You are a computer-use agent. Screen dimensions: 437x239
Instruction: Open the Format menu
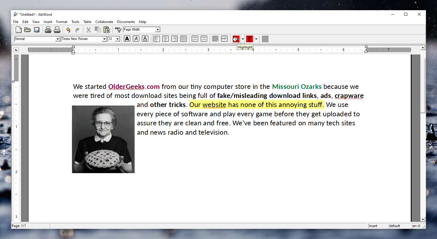62,22
